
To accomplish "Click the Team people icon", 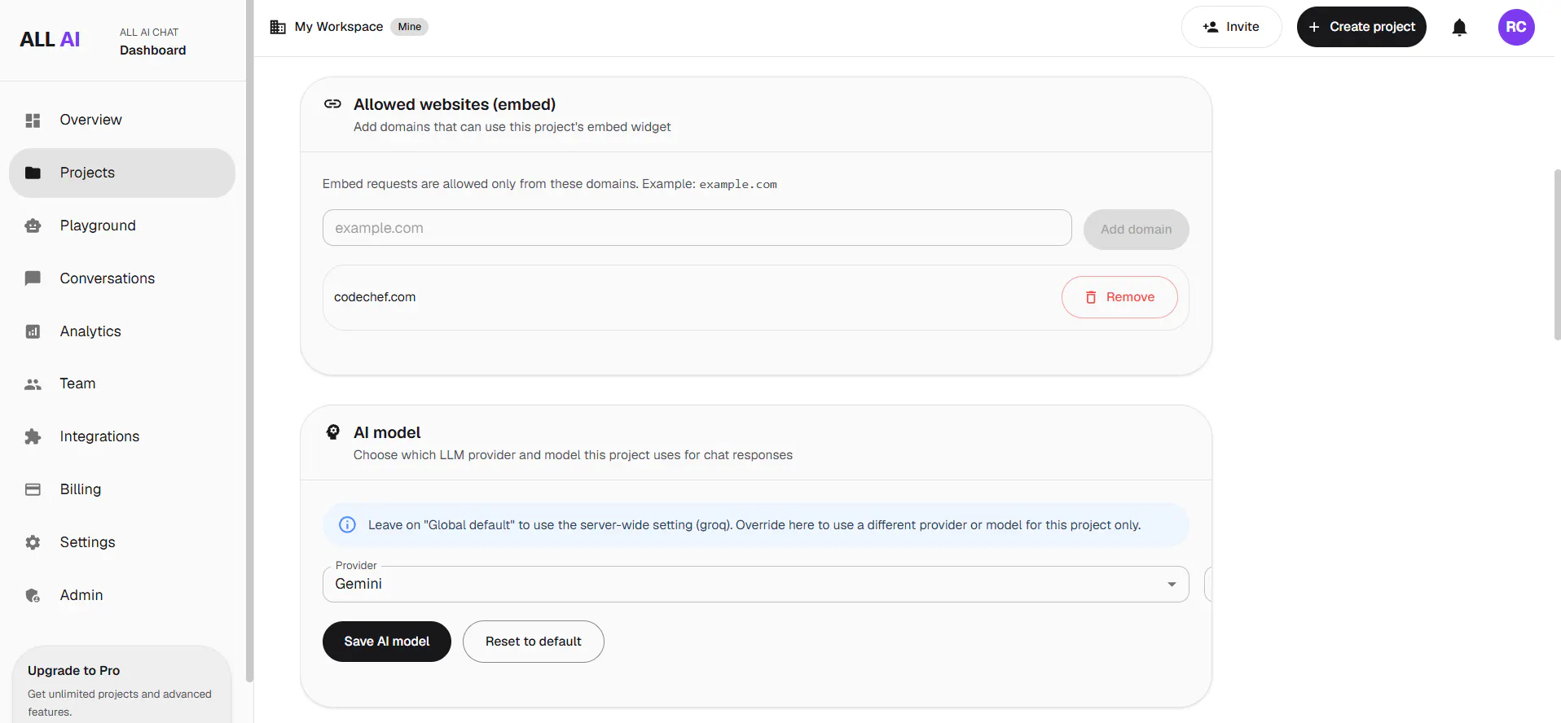I will click(x=33, y=384).
